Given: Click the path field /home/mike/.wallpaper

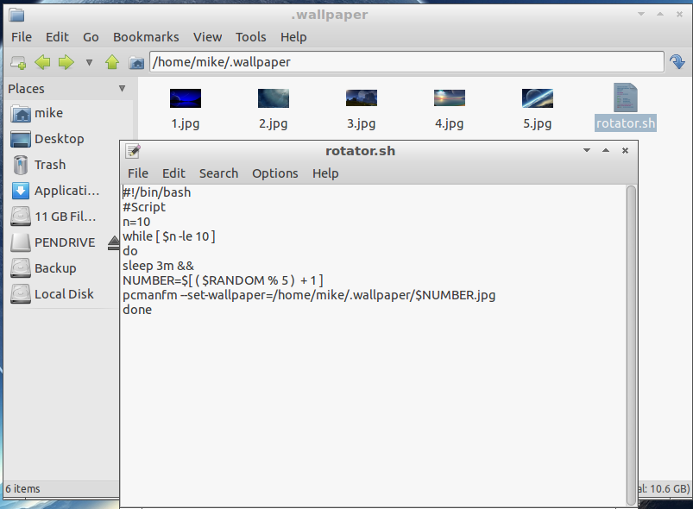Looking at the screenshot, I should point(406,62).
